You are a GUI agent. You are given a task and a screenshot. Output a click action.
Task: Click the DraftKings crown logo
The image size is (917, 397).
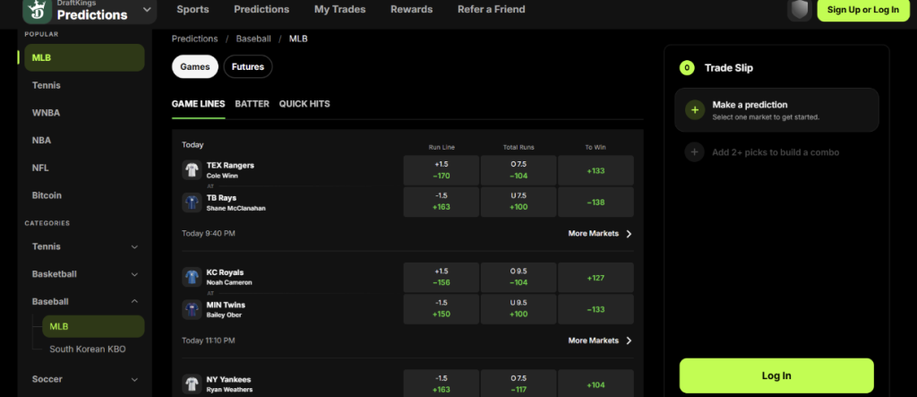(x=38, y=10)
